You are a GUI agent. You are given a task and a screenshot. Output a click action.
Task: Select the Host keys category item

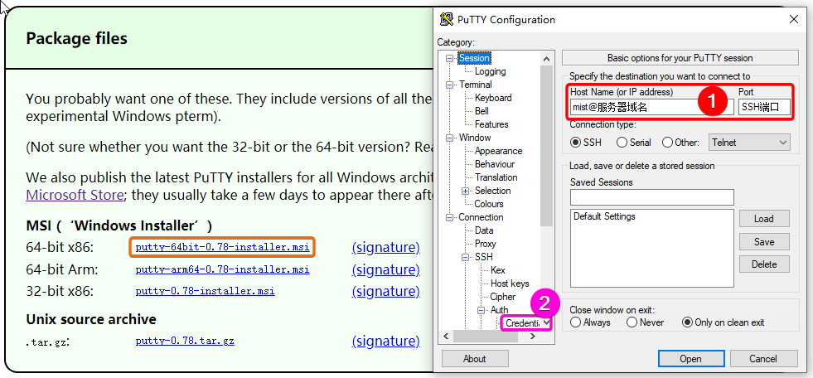pyautogui.click(x=509, y=283)
